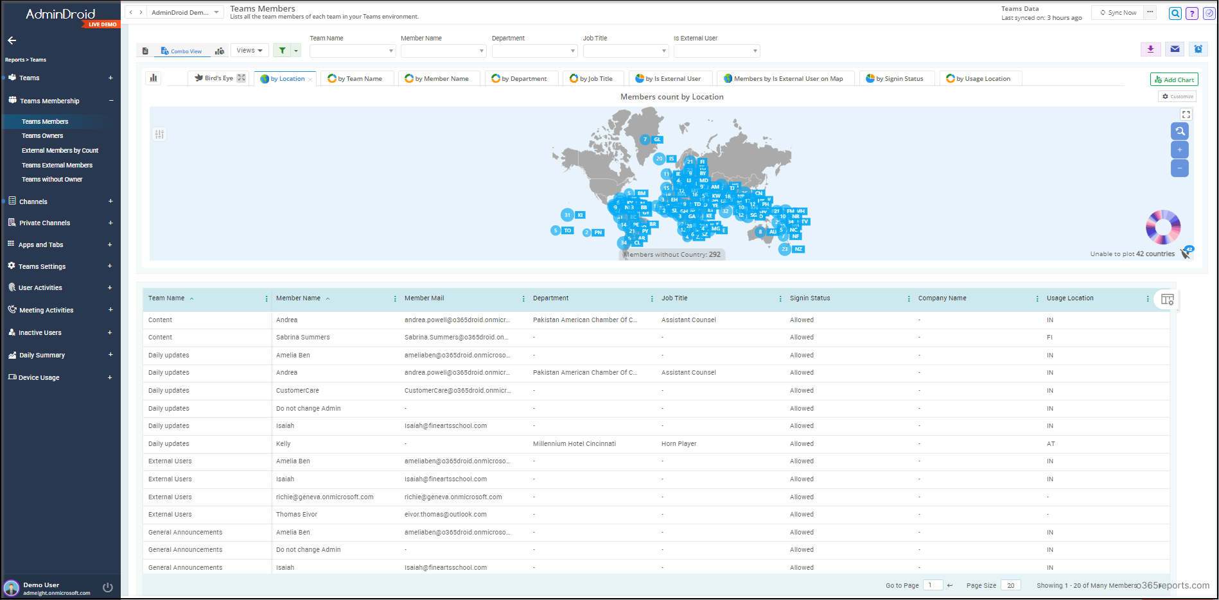
Task: Click the power logout icon
Action: point(107,588)
